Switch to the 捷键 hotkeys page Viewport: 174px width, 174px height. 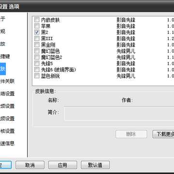tap(5, 57)
